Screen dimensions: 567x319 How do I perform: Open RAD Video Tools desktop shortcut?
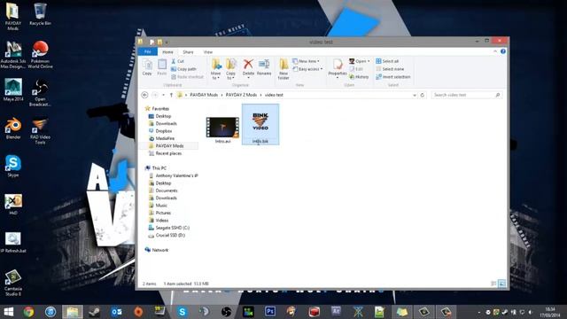click(40, 131)
